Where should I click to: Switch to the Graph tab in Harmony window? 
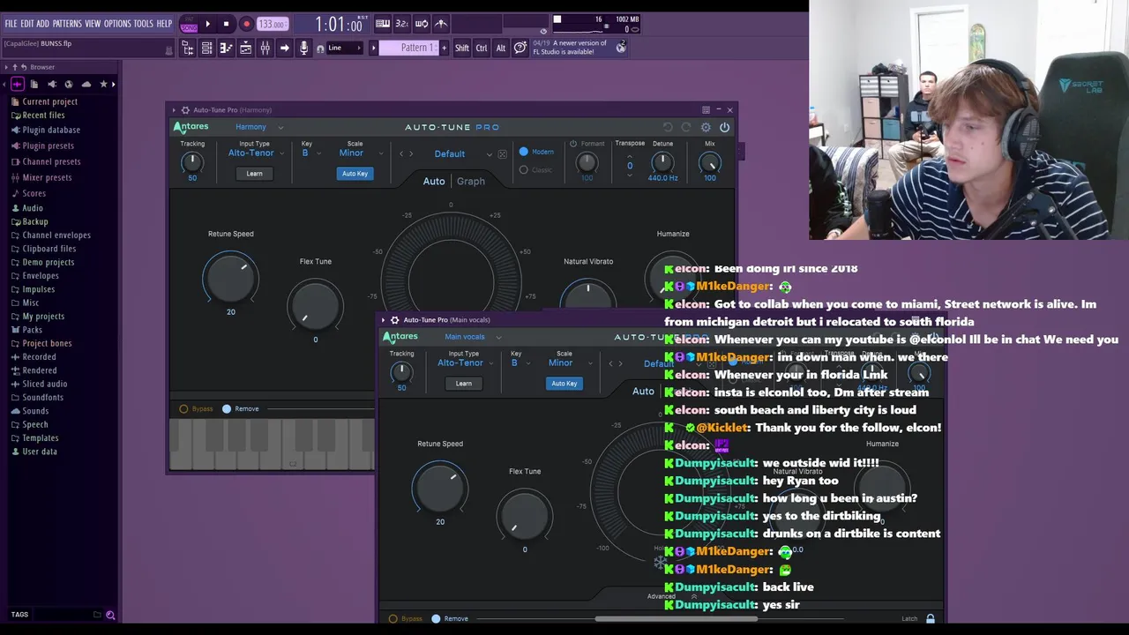470,181
